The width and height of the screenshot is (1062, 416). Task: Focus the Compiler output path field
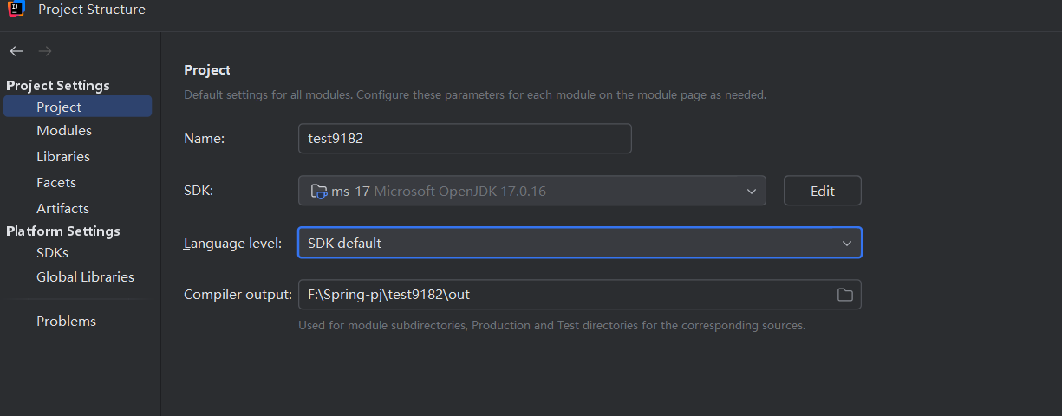click(x=579, y=295)
